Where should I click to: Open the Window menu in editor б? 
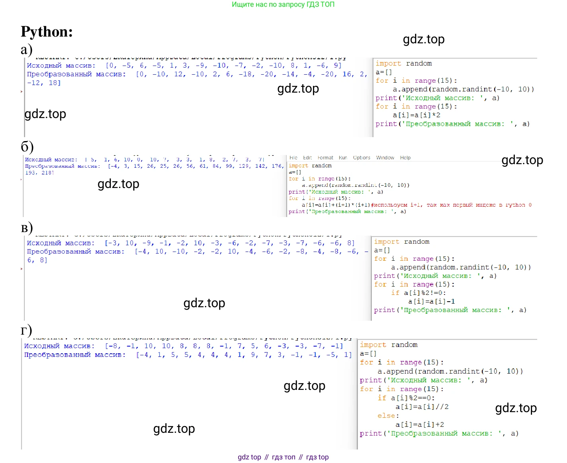(385, 158)
